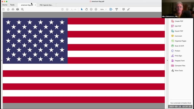The width and height of the screenshot is (194, 109).
Task: Click the cloud upload icon
Action: (x=13, y=9)
